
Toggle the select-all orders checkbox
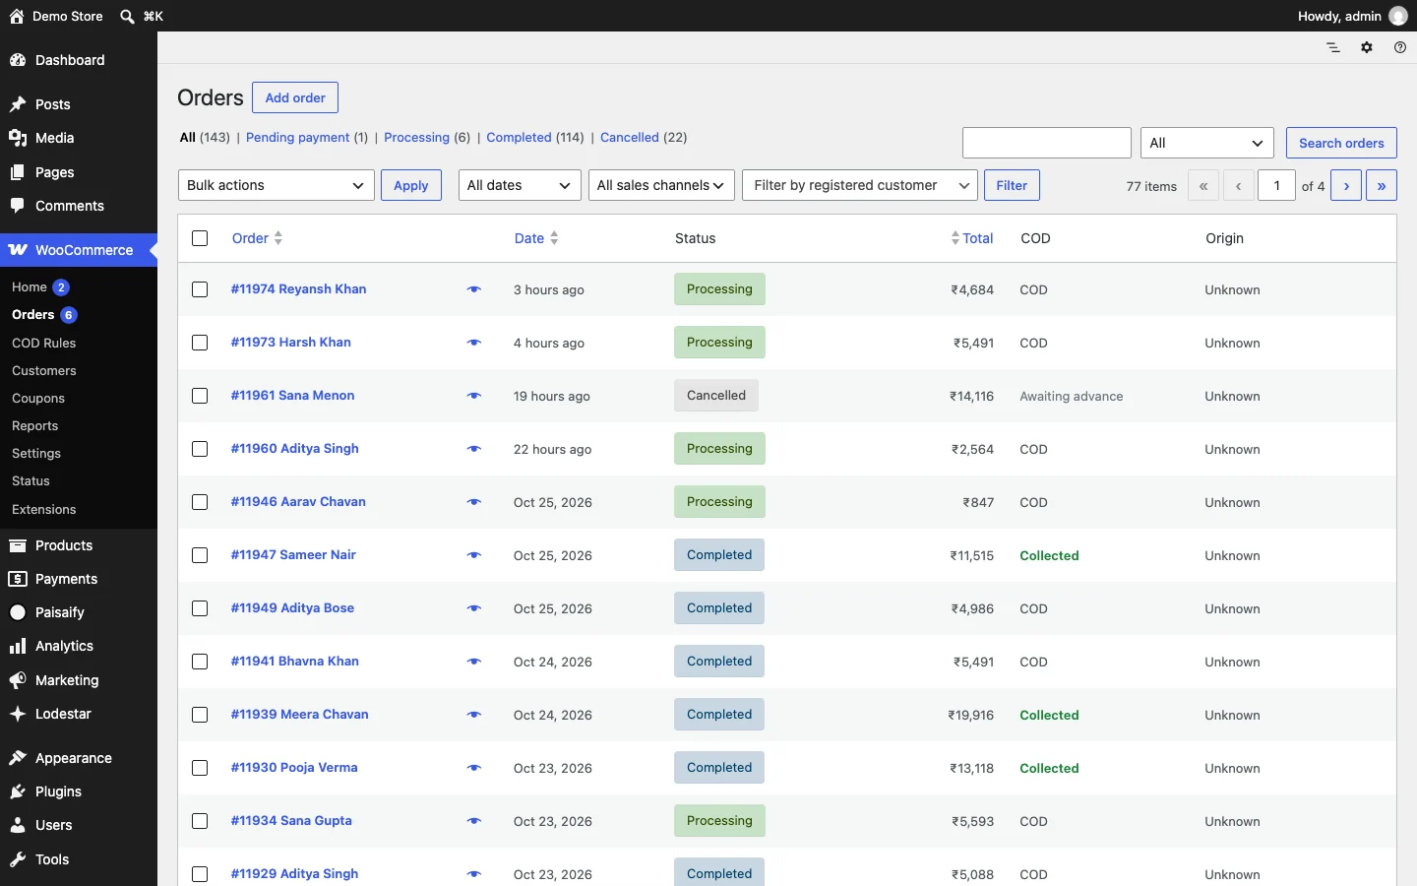[200, 238]
